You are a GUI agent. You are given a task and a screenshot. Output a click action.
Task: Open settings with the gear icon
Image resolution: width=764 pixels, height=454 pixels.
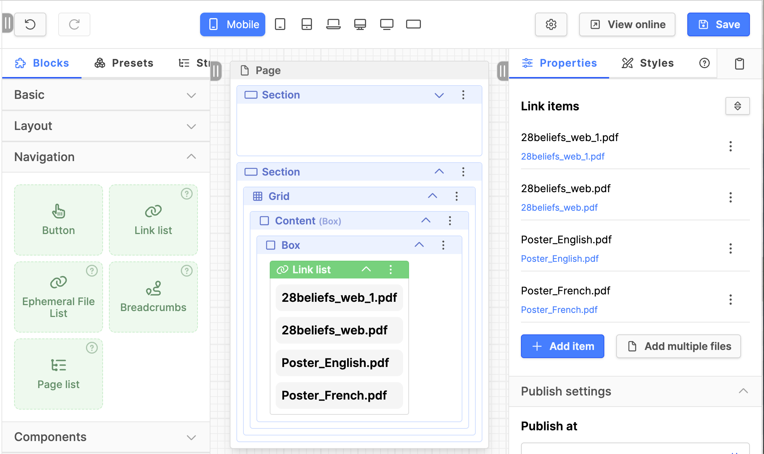pyautogui.click(x=551, y=24)
